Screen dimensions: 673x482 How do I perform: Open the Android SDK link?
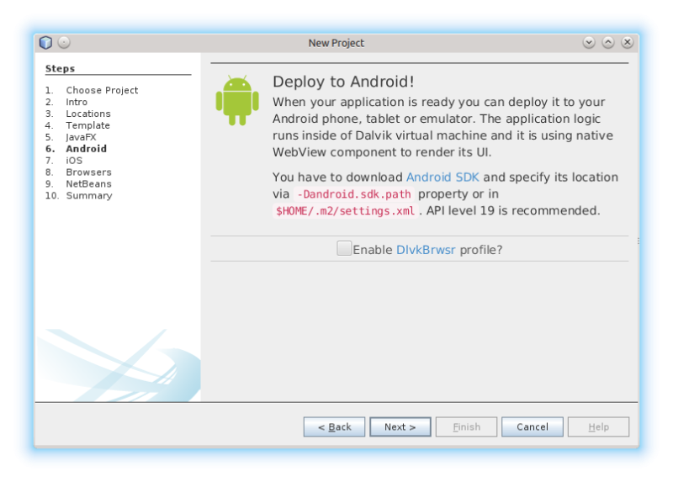pyautogui.click(x=442, y=177)
